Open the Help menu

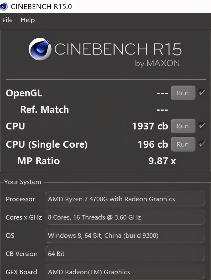28,20
